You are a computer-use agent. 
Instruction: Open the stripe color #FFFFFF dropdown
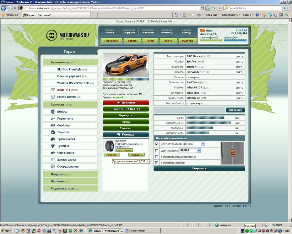[x=199, y=151]
